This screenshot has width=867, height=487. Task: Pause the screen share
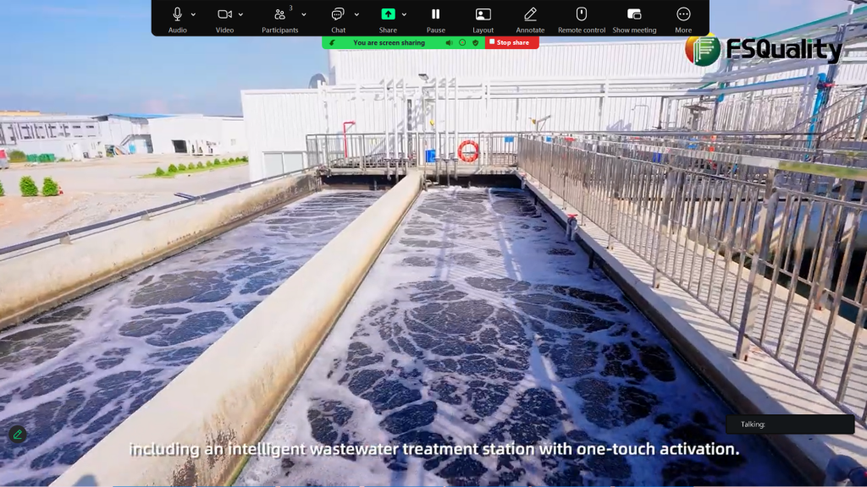[435, 14]
